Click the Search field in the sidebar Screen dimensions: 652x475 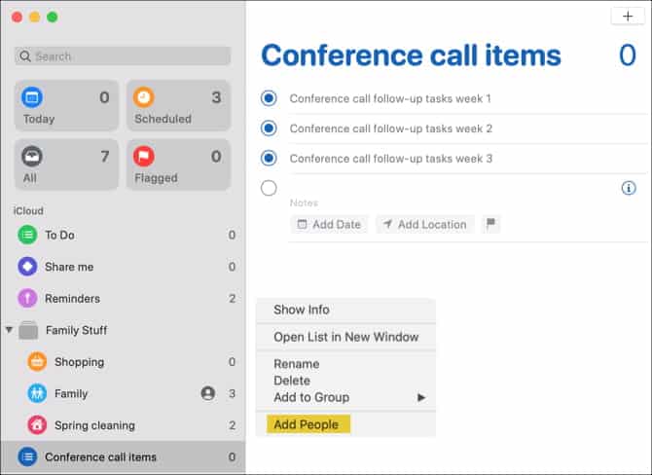pyautogui.click(x=123, y=56)
